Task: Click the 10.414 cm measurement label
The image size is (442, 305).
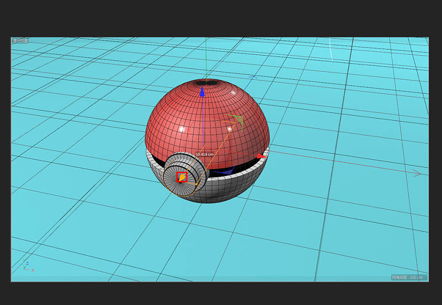Action: [203, 154]
